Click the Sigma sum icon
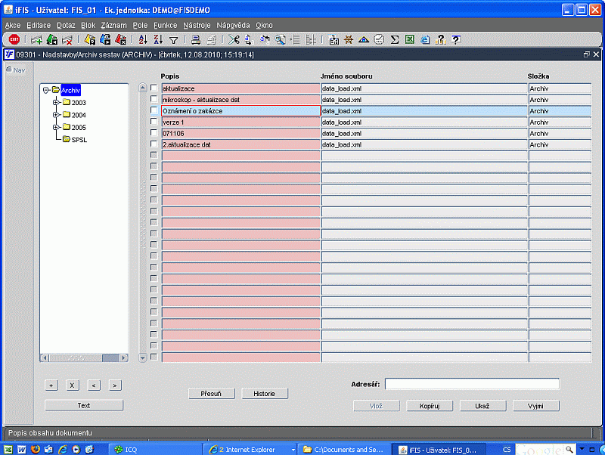 coord(394,39)
